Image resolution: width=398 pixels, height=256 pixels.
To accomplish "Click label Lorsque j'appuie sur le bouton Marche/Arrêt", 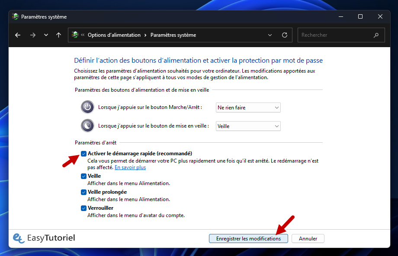I will point(150,107).
